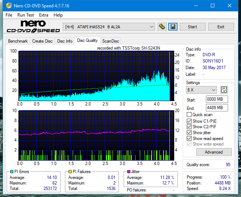Click the Progress value 100 %

225,177
